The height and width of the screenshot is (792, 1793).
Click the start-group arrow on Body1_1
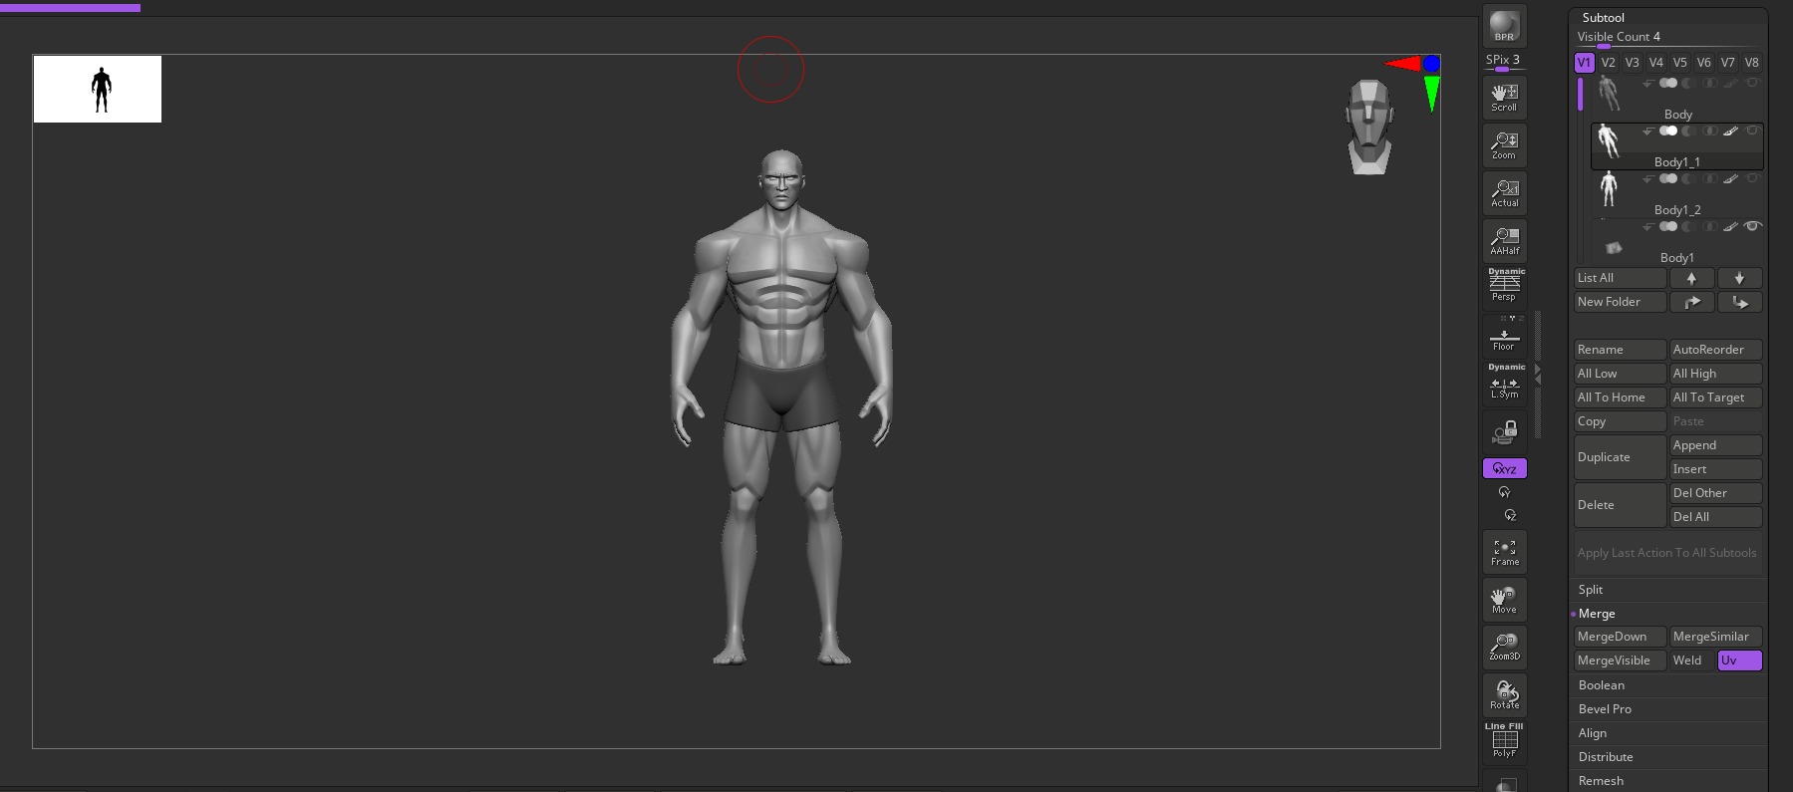(x=1647, y=131)
